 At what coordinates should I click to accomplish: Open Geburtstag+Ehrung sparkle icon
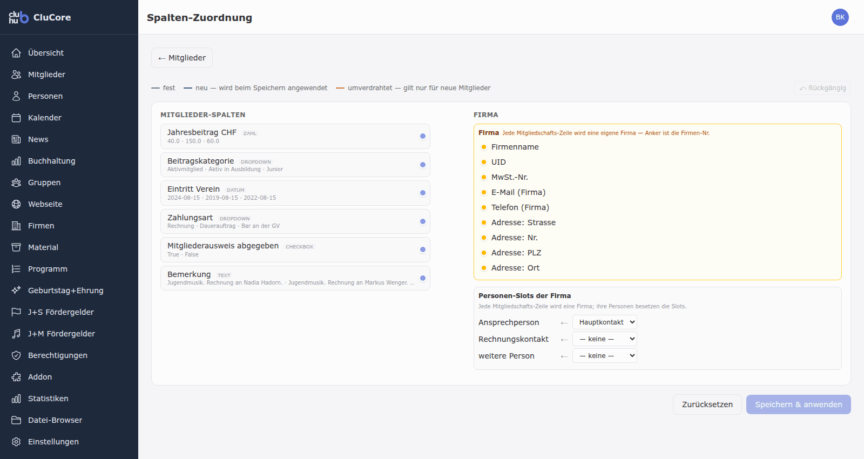tap(16, 291)
